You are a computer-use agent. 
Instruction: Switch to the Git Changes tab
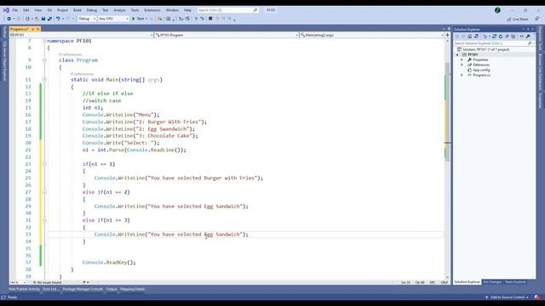(x=492, y=282)
